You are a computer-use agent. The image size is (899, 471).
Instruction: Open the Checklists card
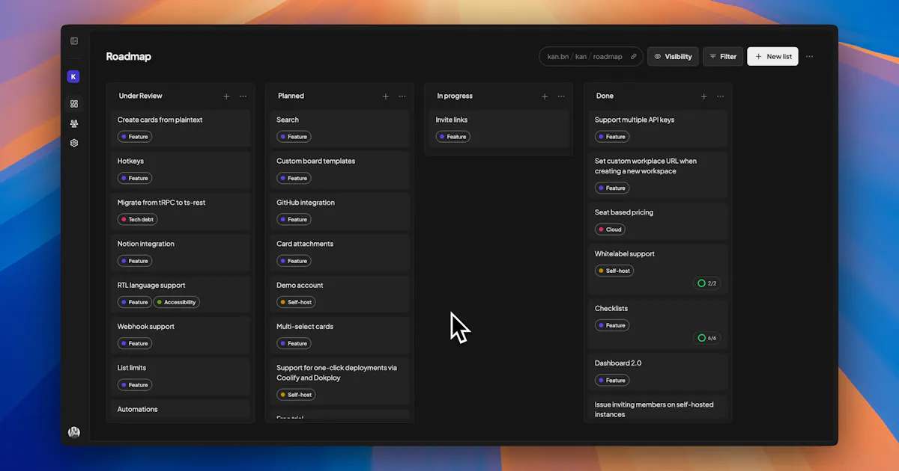coord(658,324)
